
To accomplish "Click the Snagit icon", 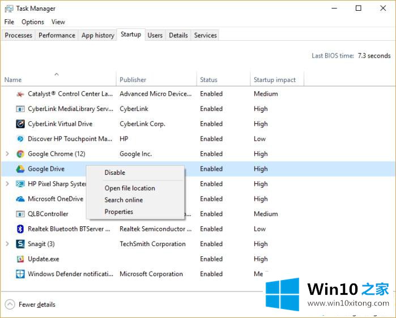I will [x=20, y=244].
